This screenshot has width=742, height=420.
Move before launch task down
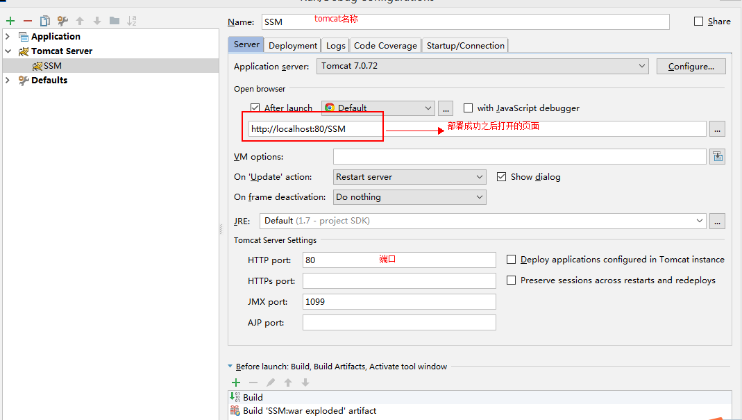[305, 383]
